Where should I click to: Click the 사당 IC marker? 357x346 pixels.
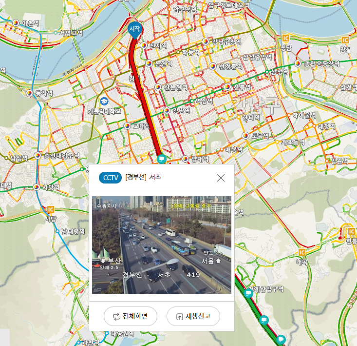pos(51,209)
